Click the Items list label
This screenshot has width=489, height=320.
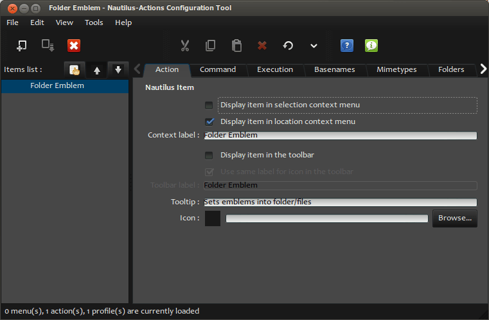coord(22,69)
